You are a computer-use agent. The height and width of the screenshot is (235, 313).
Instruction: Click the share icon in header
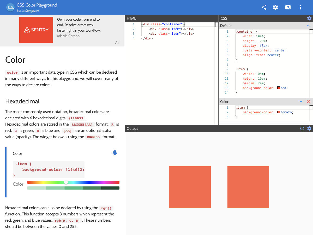tap(264, 7)
